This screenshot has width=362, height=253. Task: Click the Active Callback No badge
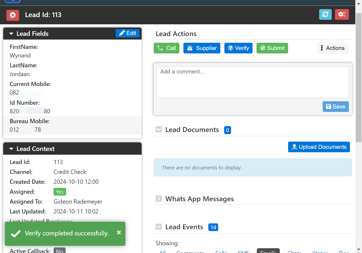59,251
